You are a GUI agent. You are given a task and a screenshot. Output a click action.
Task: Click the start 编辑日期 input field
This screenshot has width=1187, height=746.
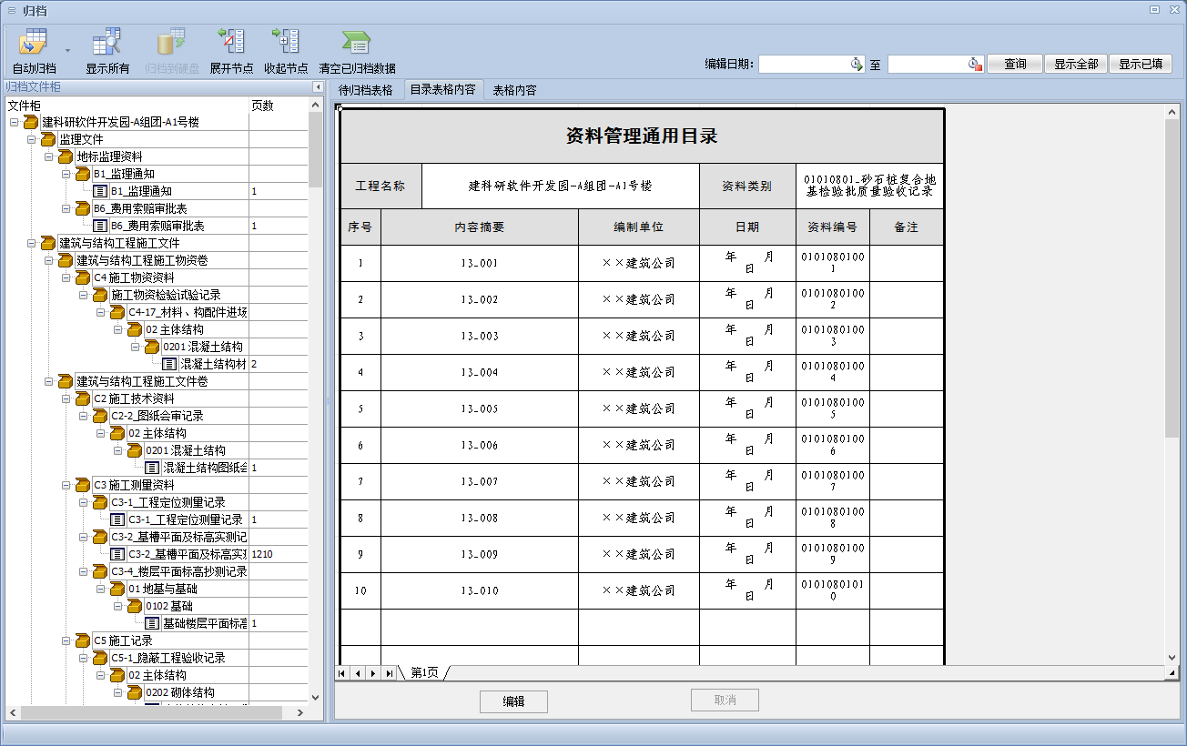coord(805,64)
